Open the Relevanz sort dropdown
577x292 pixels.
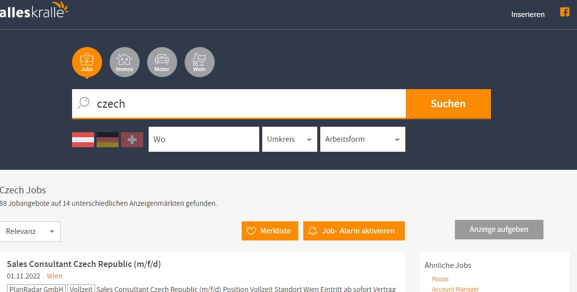pos(30,231)
